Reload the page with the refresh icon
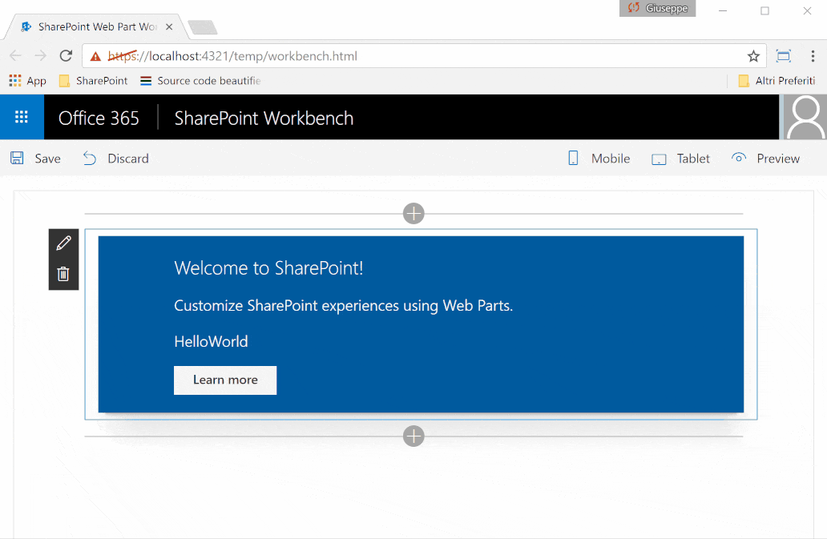The width and height of the screenshot is (827, 539). [x=66, y=56]
